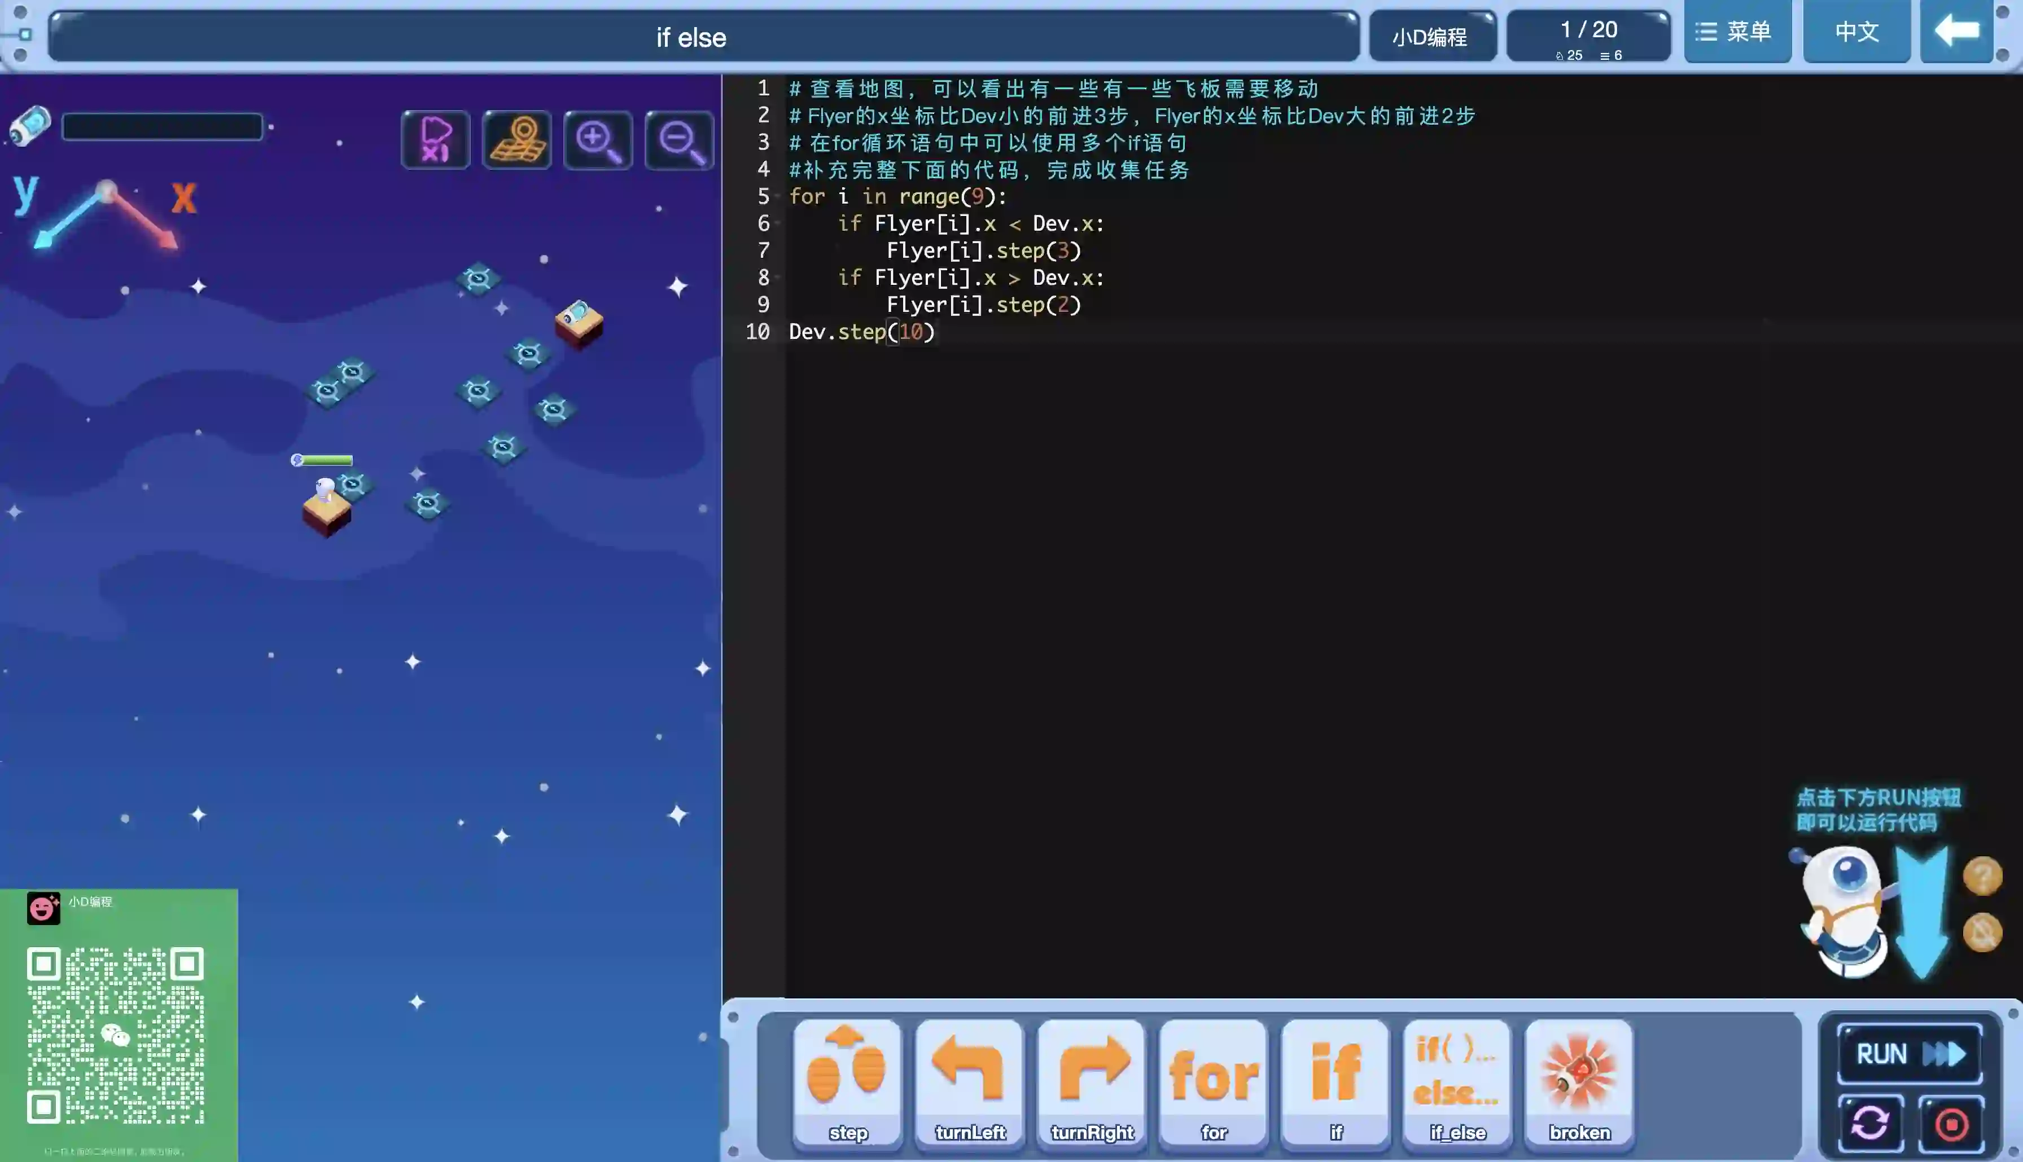Zoom out of the game map
Screen dimensions: 2023x1162
point(680,140)
